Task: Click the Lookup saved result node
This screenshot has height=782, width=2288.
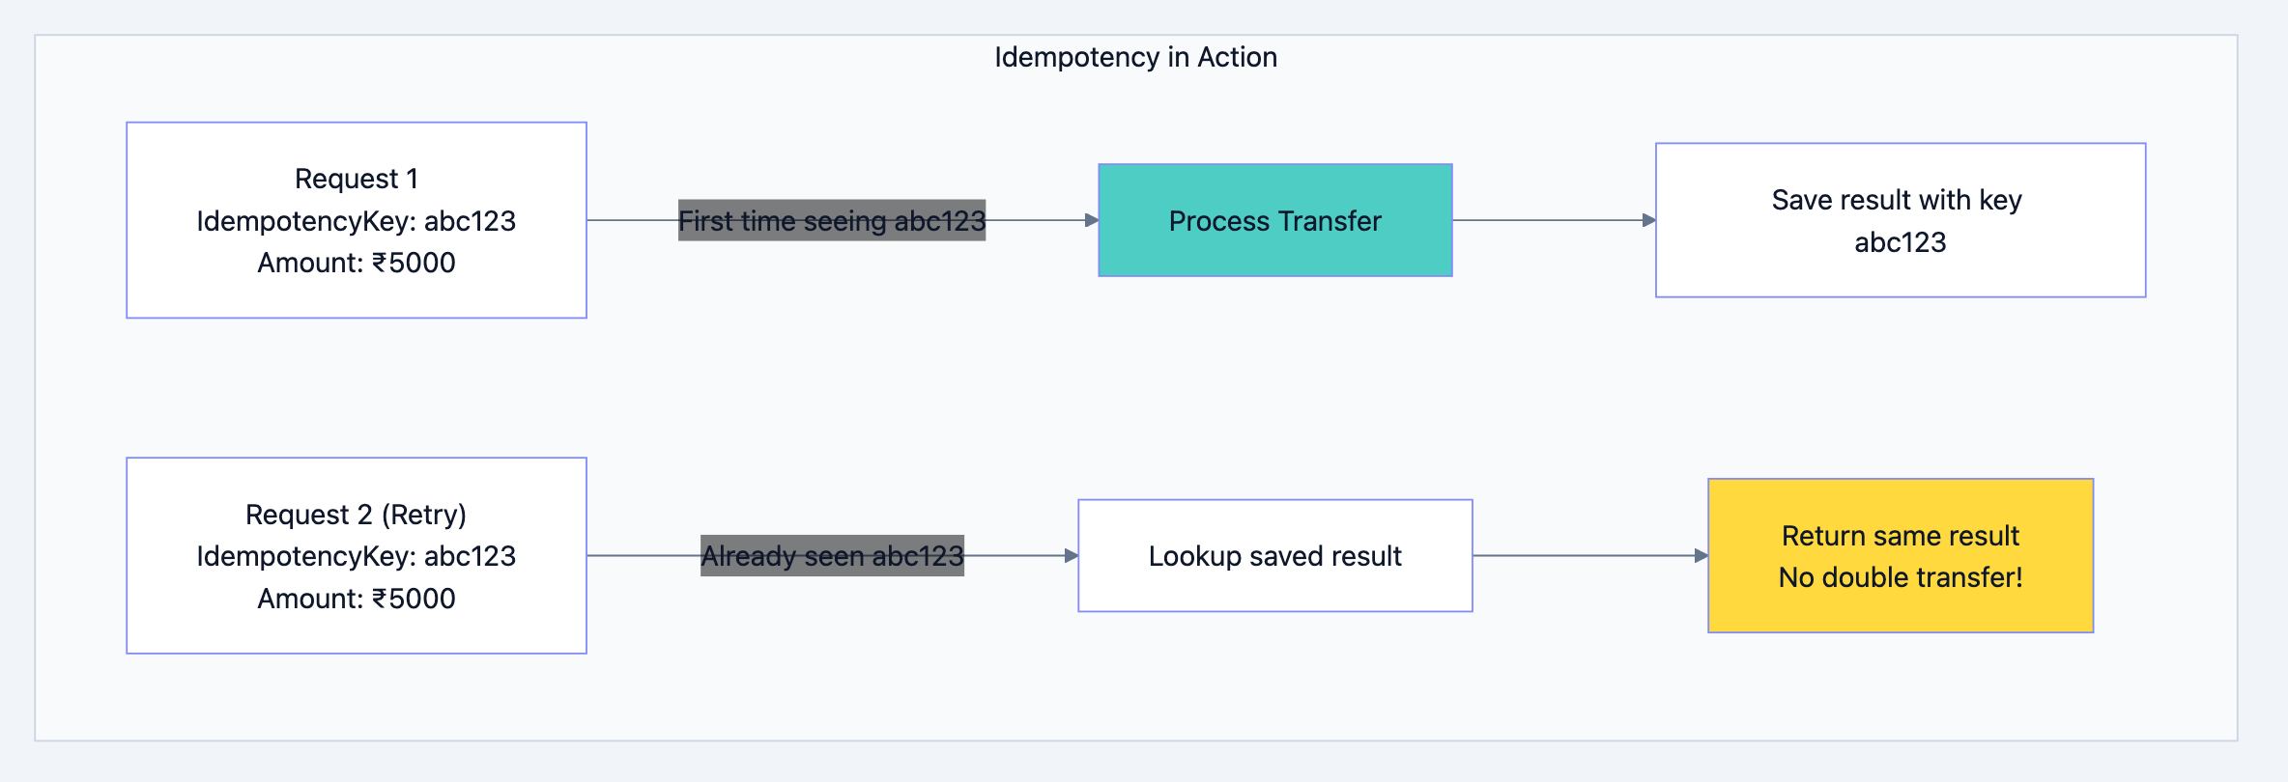Action: tap(1274, 556)
